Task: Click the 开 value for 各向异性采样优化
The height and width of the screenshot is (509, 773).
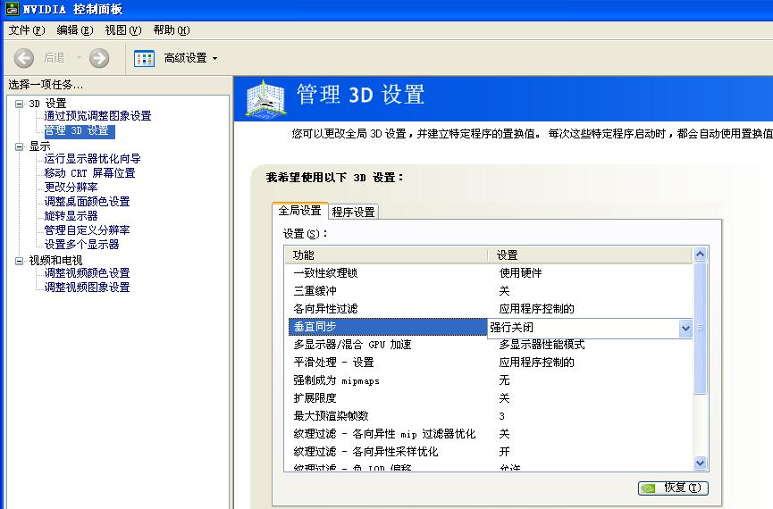Action: [x=504, y=452]
